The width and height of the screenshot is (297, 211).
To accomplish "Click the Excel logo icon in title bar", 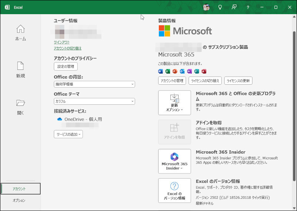I will [7, 7].
